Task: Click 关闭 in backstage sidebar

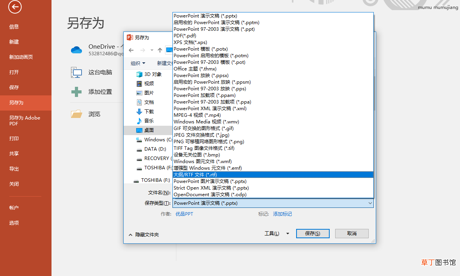Action: pos(25,184)
